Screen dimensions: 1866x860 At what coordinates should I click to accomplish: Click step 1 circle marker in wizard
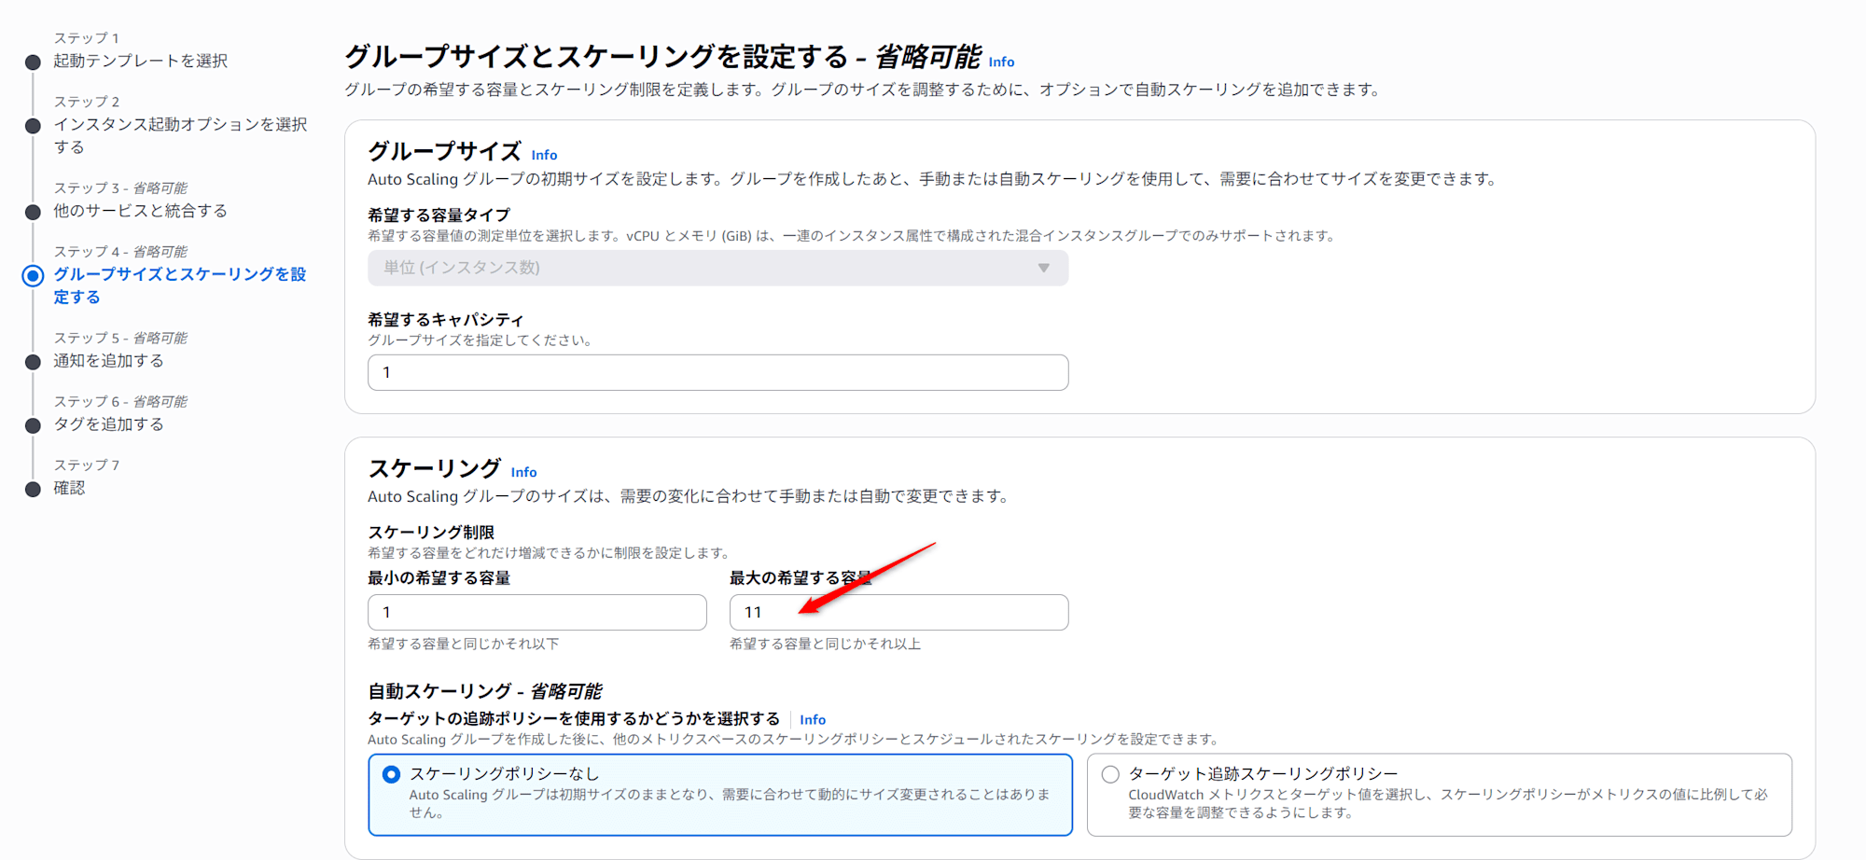(x=33, y=62)
